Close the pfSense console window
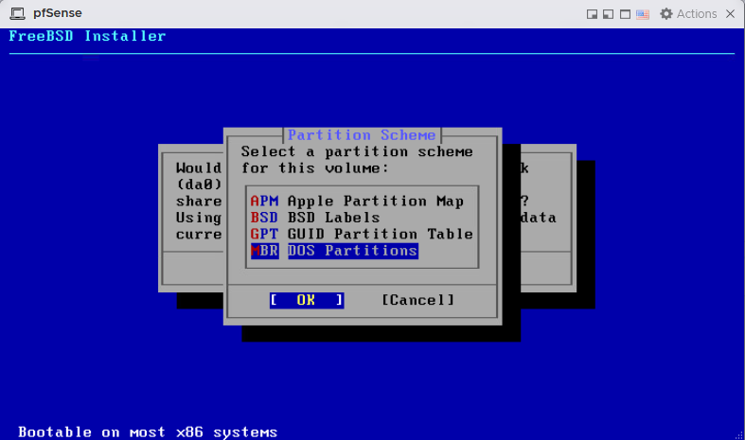Image resolution: width=745 pixels, height=440 pixels. [730, 14]
